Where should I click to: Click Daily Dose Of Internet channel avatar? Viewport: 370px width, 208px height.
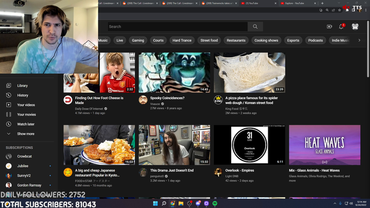click(68, 100)
